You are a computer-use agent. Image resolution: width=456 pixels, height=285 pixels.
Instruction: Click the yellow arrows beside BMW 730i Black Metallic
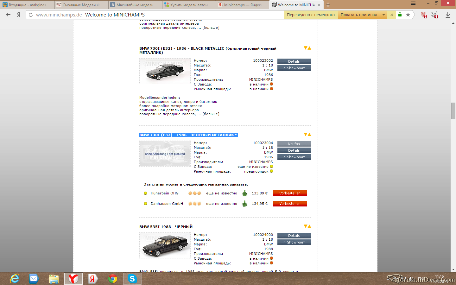307,48
